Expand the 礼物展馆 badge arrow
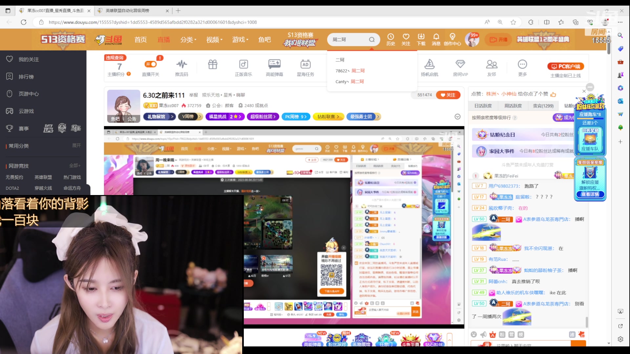Screen dimensions: 630x354 tap(172, 117)
